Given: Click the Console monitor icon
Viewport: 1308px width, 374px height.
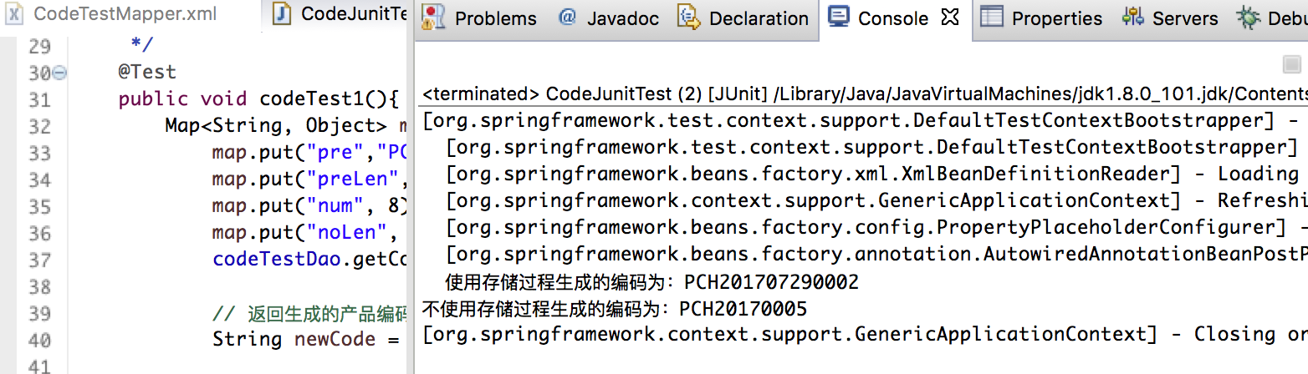Looking at the screenshot, I should (x=840, y=17).
